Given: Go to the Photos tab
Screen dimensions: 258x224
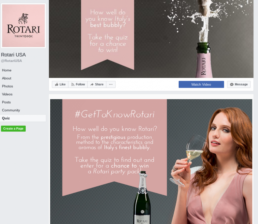Looking at the screenshot, I should point(7,86).
